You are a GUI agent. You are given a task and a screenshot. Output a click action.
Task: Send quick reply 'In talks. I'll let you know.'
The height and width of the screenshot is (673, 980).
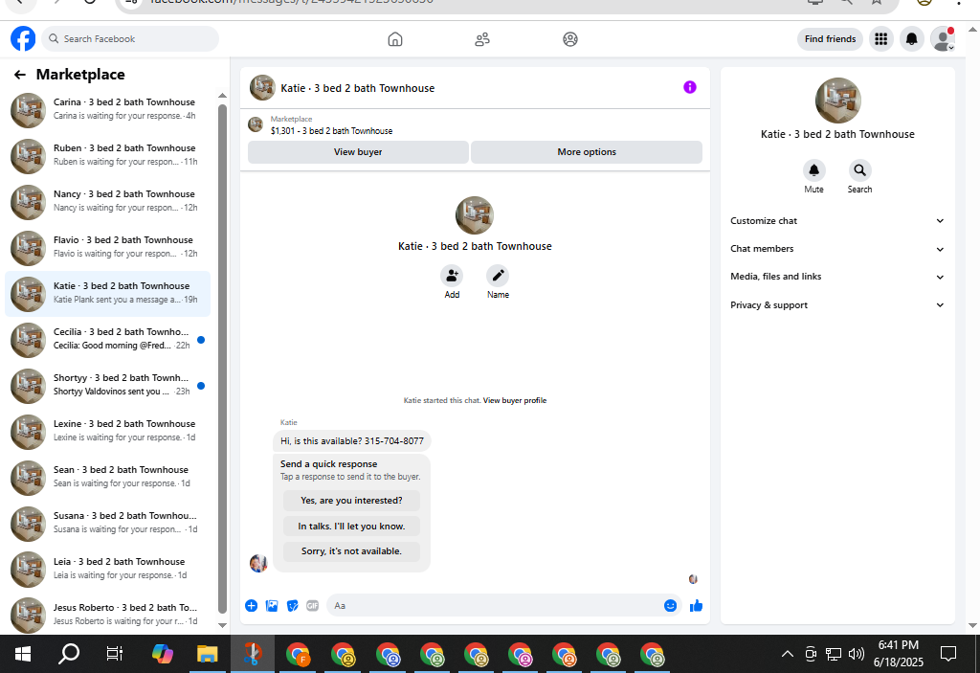[351, 526]
